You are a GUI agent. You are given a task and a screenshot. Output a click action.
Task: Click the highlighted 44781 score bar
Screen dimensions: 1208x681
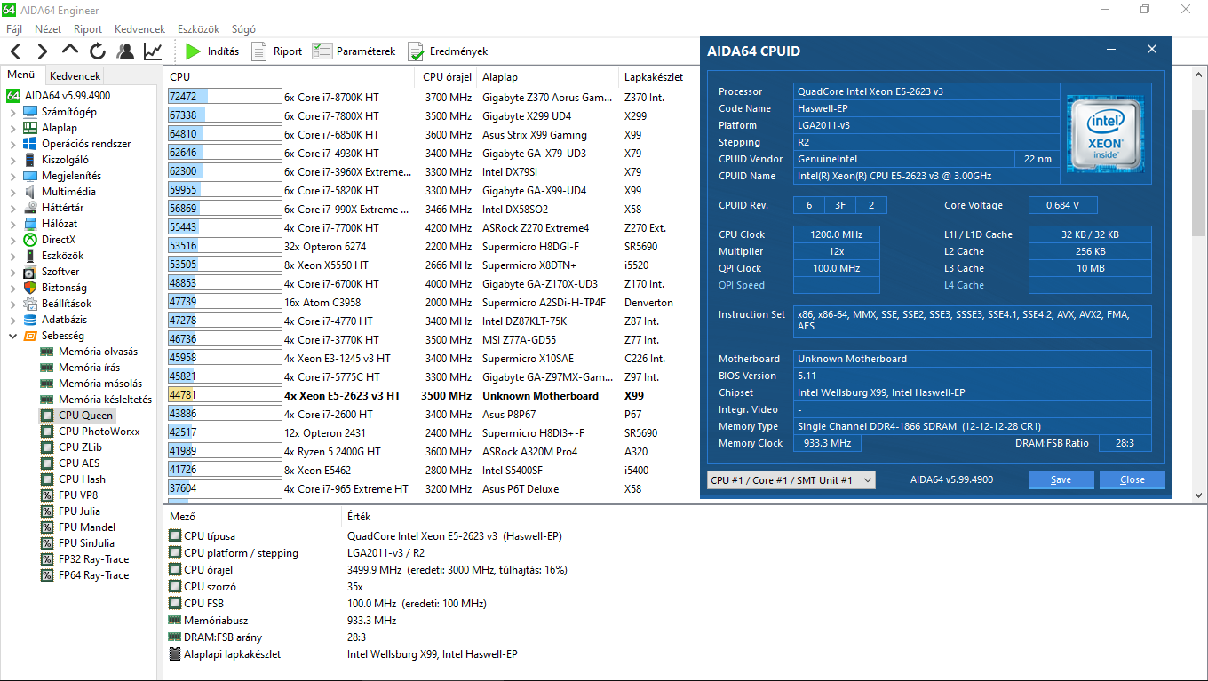[x=224, y=395]
